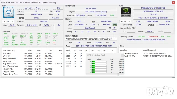Click NVIDIA GeForce GTX 1650 [MSI] field
Viewport: 177px width, 99px height.
tap(153, 8)
